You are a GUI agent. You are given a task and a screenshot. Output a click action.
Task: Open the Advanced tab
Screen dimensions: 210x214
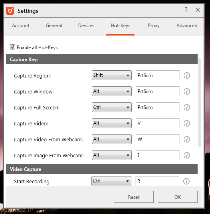point(187,26)
